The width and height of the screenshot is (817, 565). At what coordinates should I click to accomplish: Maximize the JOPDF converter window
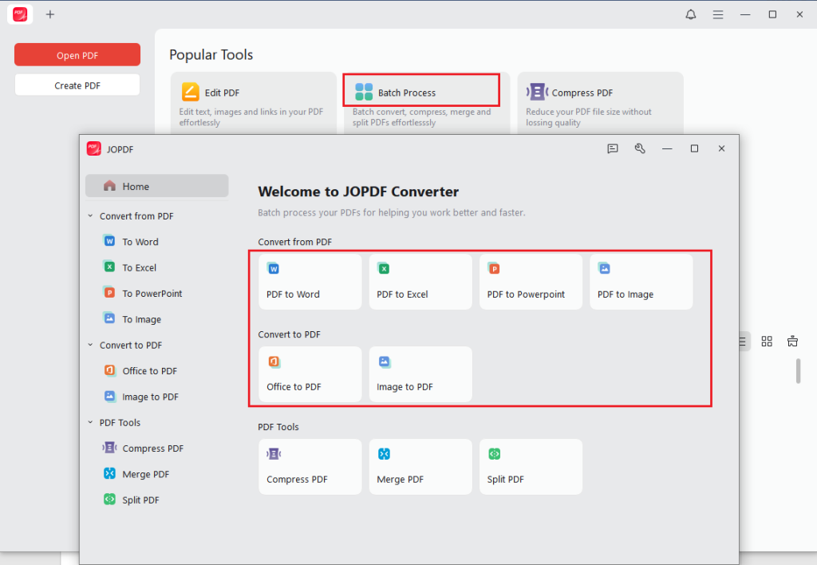[694, 148]
